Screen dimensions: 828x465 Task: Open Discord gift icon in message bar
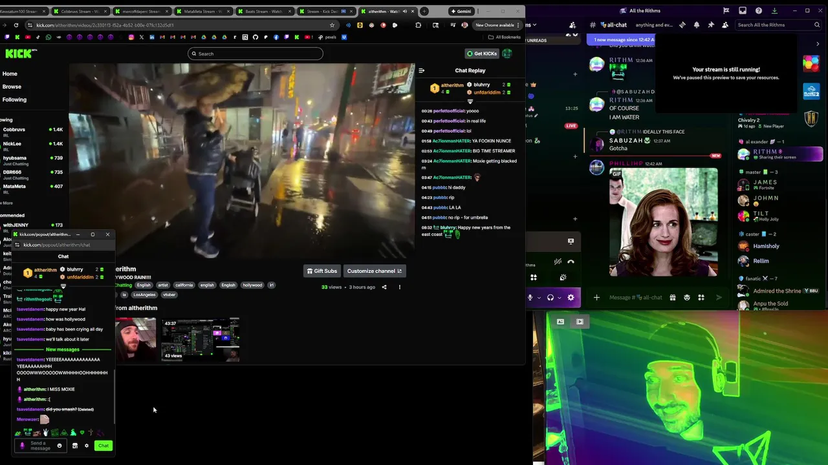tap(673, 297)
